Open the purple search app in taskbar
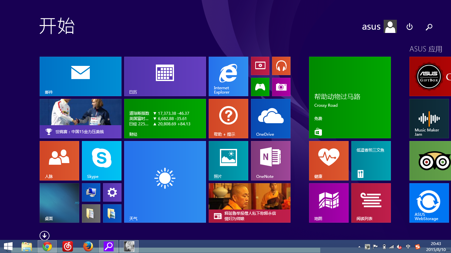The width and height of the screenshot is (451, 253). pos(109,246)
